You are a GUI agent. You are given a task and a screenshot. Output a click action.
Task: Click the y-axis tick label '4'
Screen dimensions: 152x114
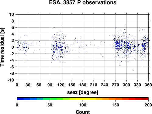point(13,34)
